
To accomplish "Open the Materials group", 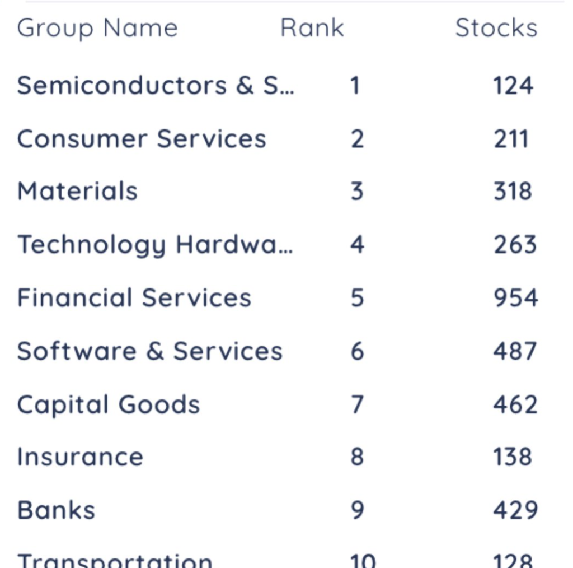I will (77, 192).
